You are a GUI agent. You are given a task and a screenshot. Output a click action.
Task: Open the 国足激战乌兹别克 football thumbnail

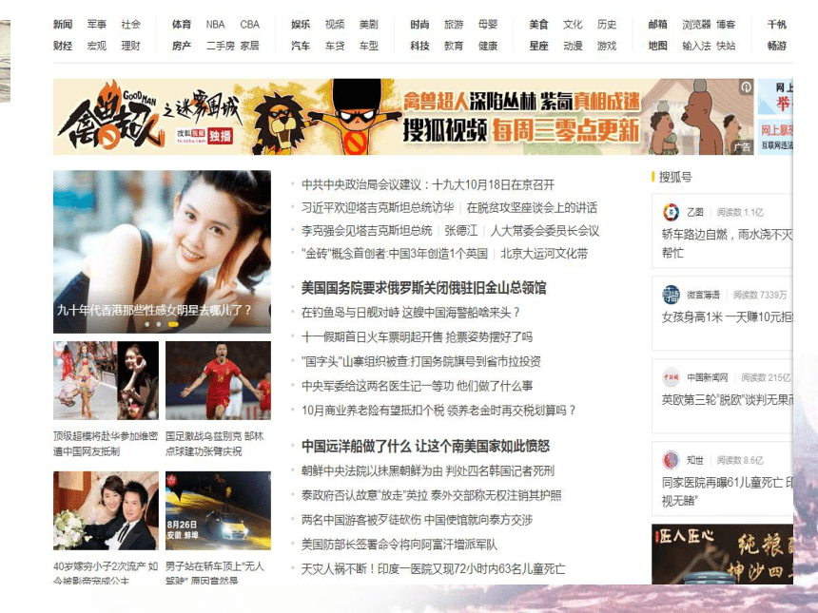(x=218, y=380)
